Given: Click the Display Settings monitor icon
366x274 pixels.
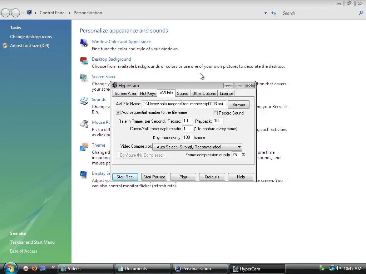Looking at the screenshot, I should 84,175.
